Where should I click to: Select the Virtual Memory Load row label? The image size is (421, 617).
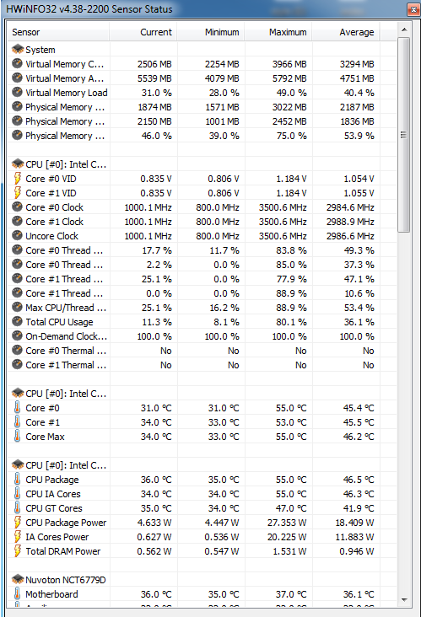(x=66, y=93)
